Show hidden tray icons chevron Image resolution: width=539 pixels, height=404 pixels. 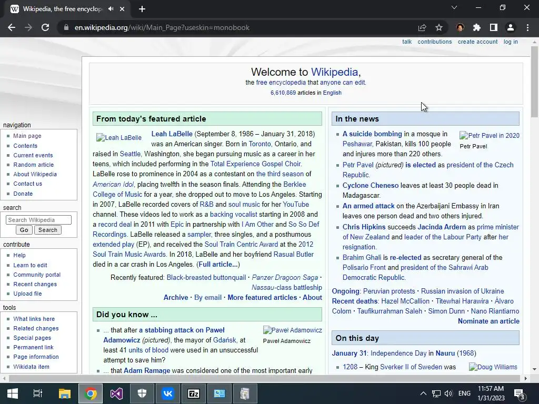tap(424, 393)
